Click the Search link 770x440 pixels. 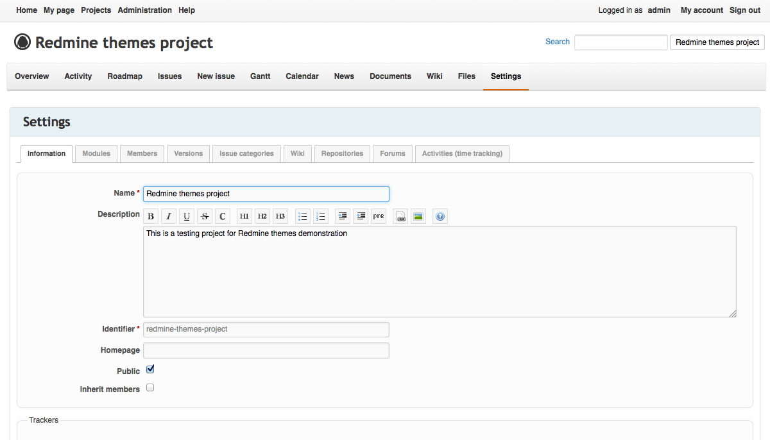point(558,42)
